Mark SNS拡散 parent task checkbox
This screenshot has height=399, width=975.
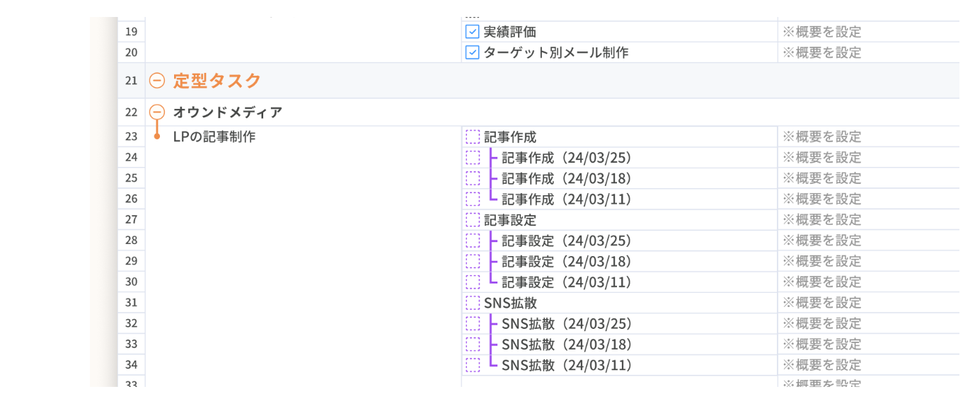473,303
